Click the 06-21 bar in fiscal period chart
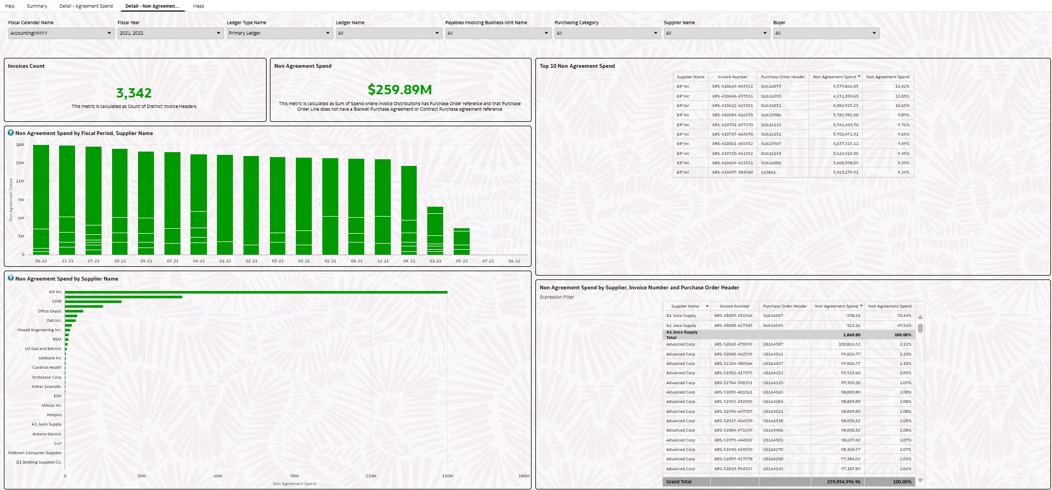The width and height of the screenshot is (1052, 490). [41, 200]
